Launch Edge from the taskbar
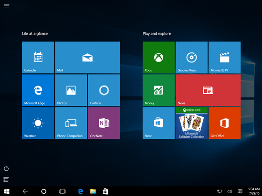Screen dimensions: 262x196 [x=81, y=191]
